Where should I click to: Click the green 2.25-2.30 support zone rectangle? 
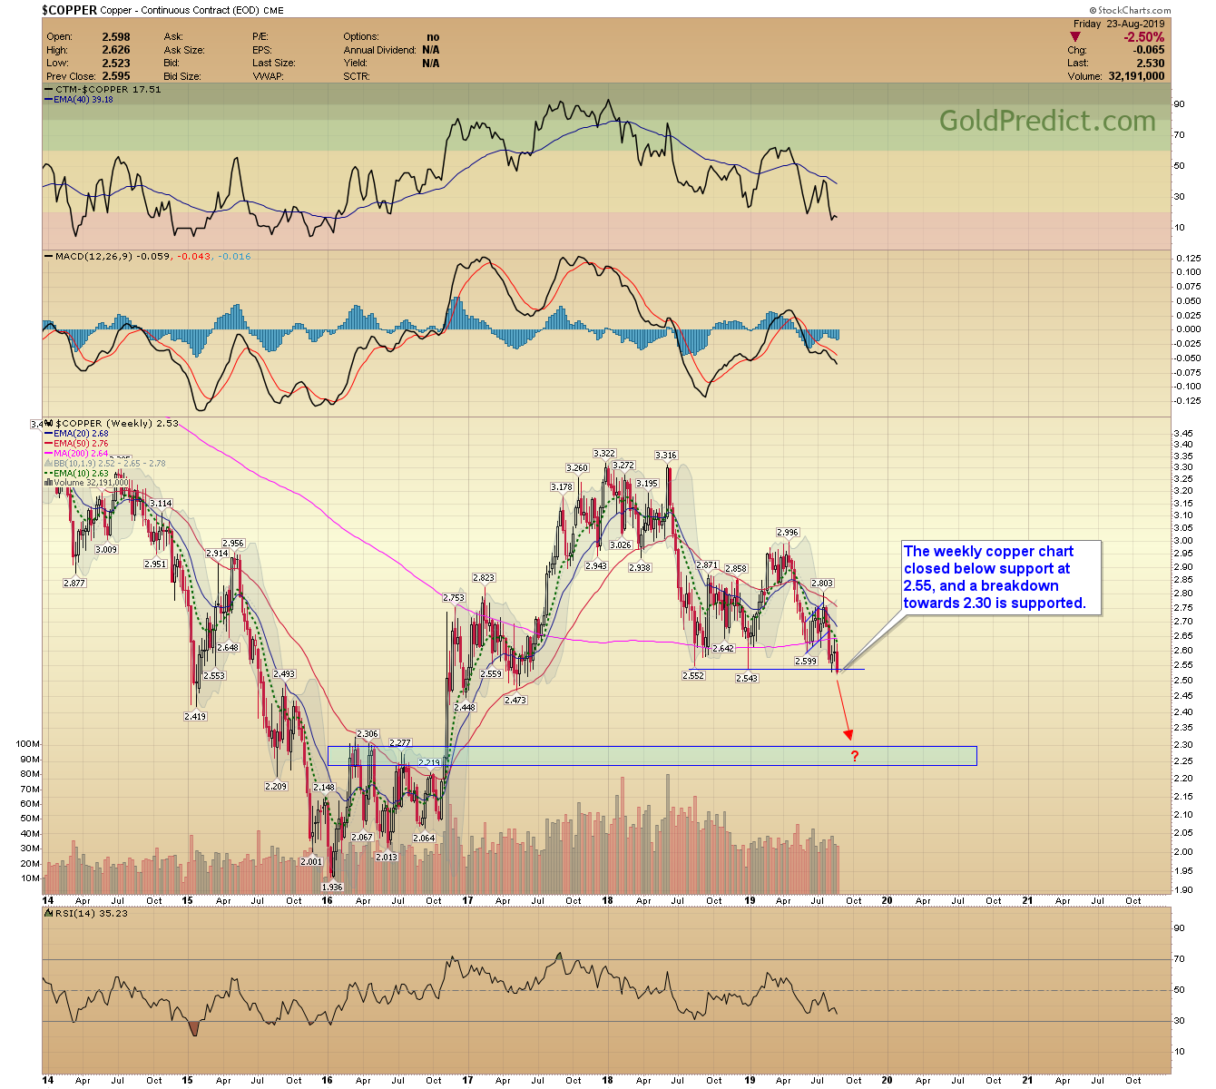[635, 756]
